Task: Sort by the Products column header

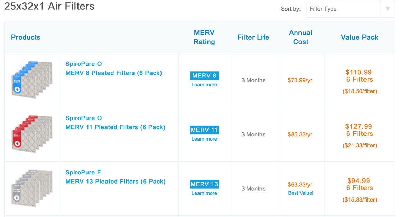Action: 26,37
